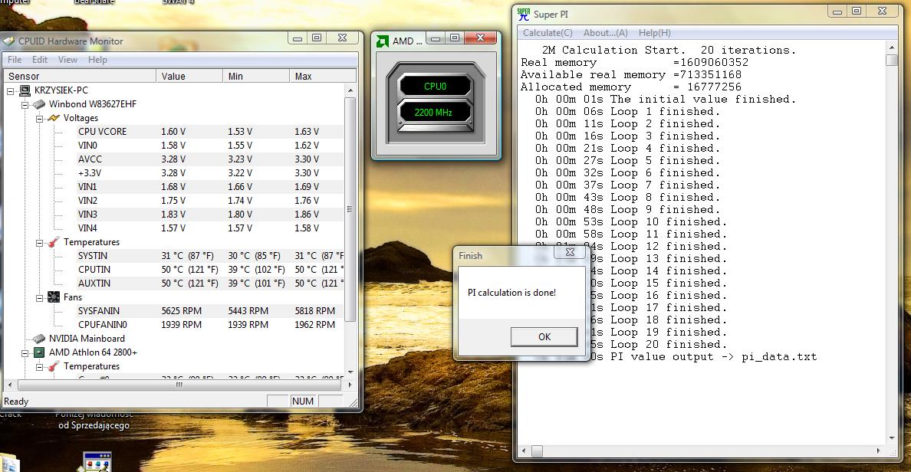Click the AMD logo in small window title

(x=383, y=41)
